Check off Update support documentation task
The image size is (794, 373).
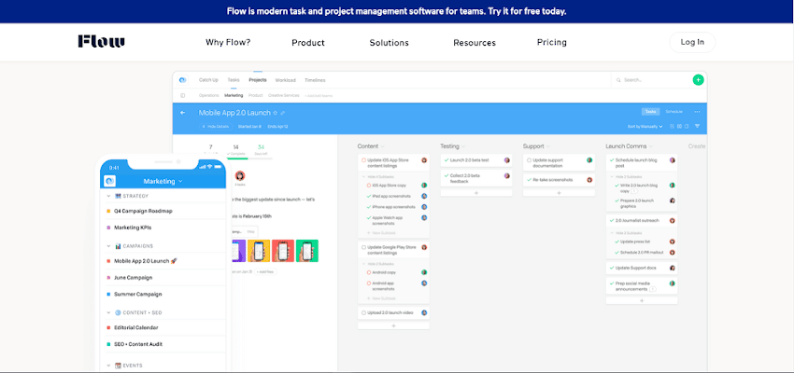[529, 160]
